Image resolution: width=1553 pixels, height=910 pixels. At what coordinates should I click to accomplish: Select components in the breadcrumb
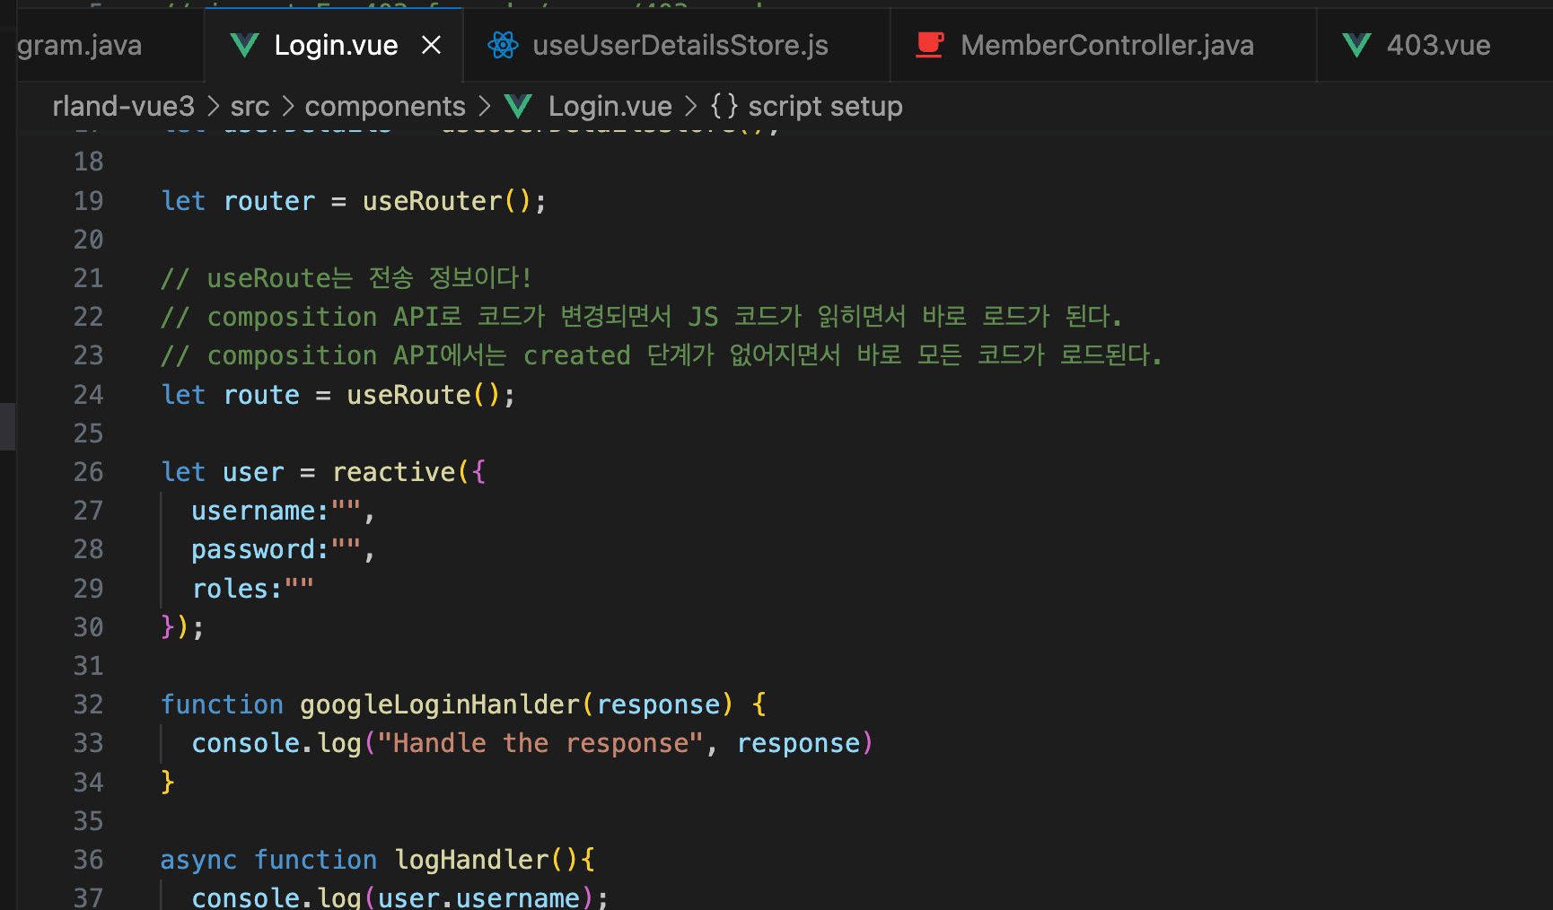tap(385, 106)
